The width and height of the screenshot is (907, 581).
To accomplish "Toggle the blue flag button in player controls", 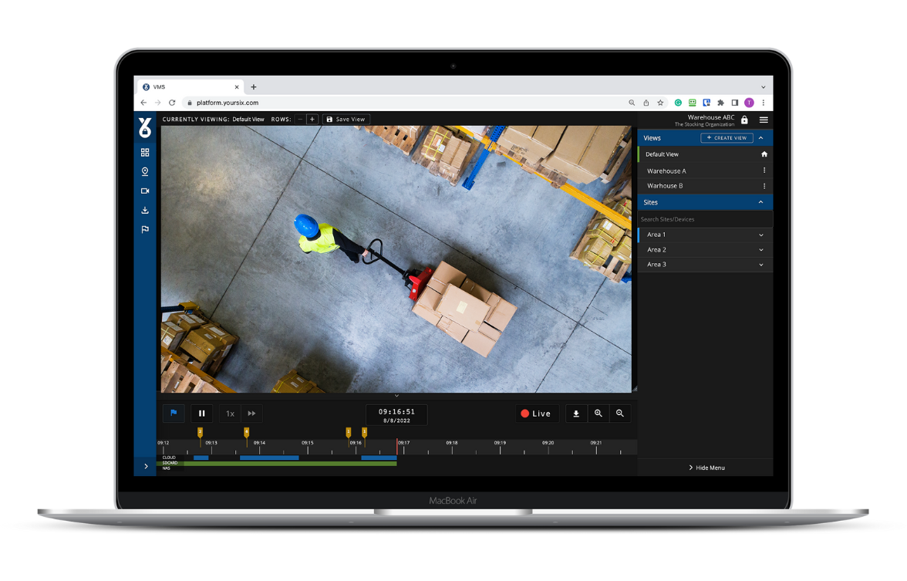I will tap(174, 414).
